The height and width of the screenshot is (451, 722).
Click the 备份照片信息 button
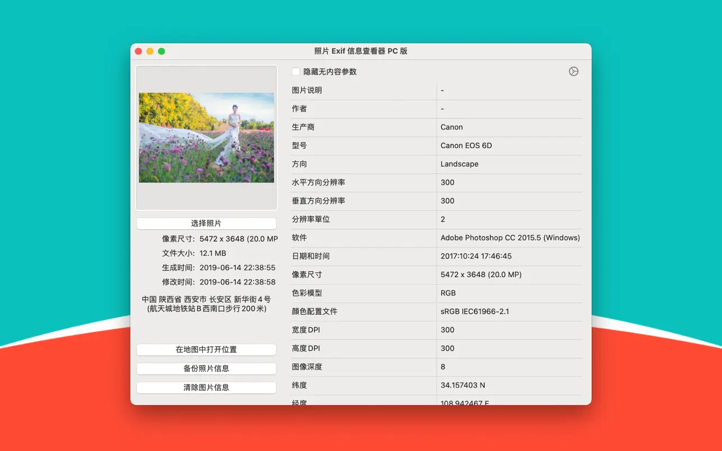(x=206, y=369)
